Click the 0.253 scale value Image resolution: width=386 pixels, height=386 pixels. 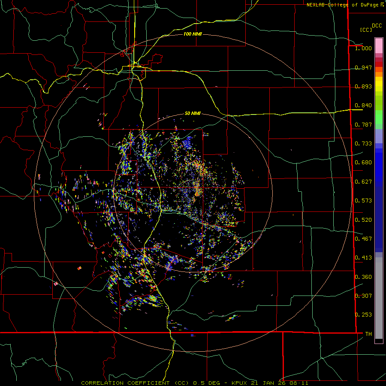pyautogui.click(x=363, y=315)
